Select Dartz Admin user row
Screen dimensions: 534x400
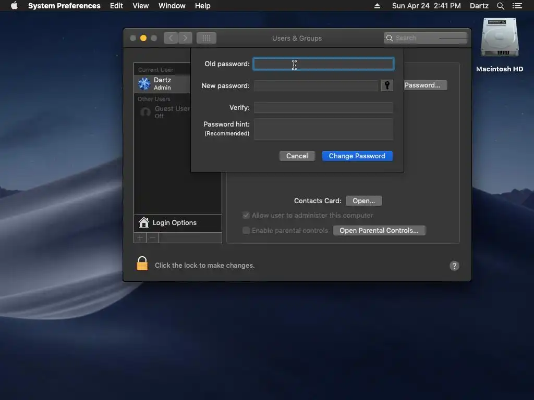coord(163,84)
